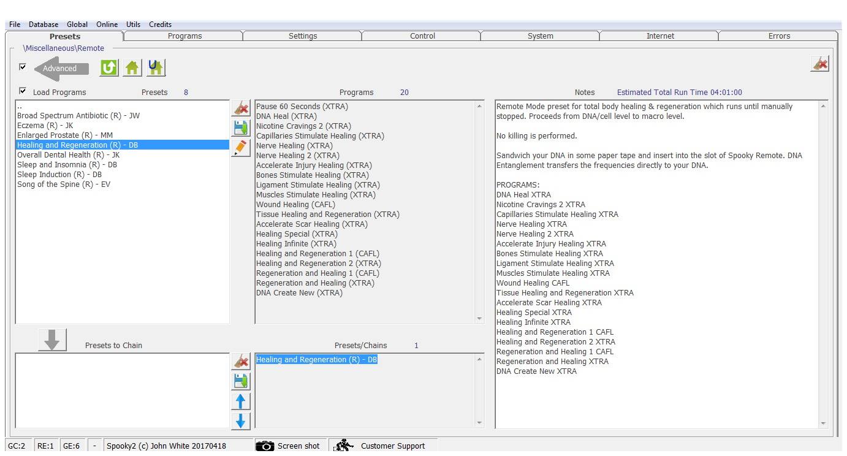Click the GC:2 status bar entry
Screen dimensions: 847x456
17,446
